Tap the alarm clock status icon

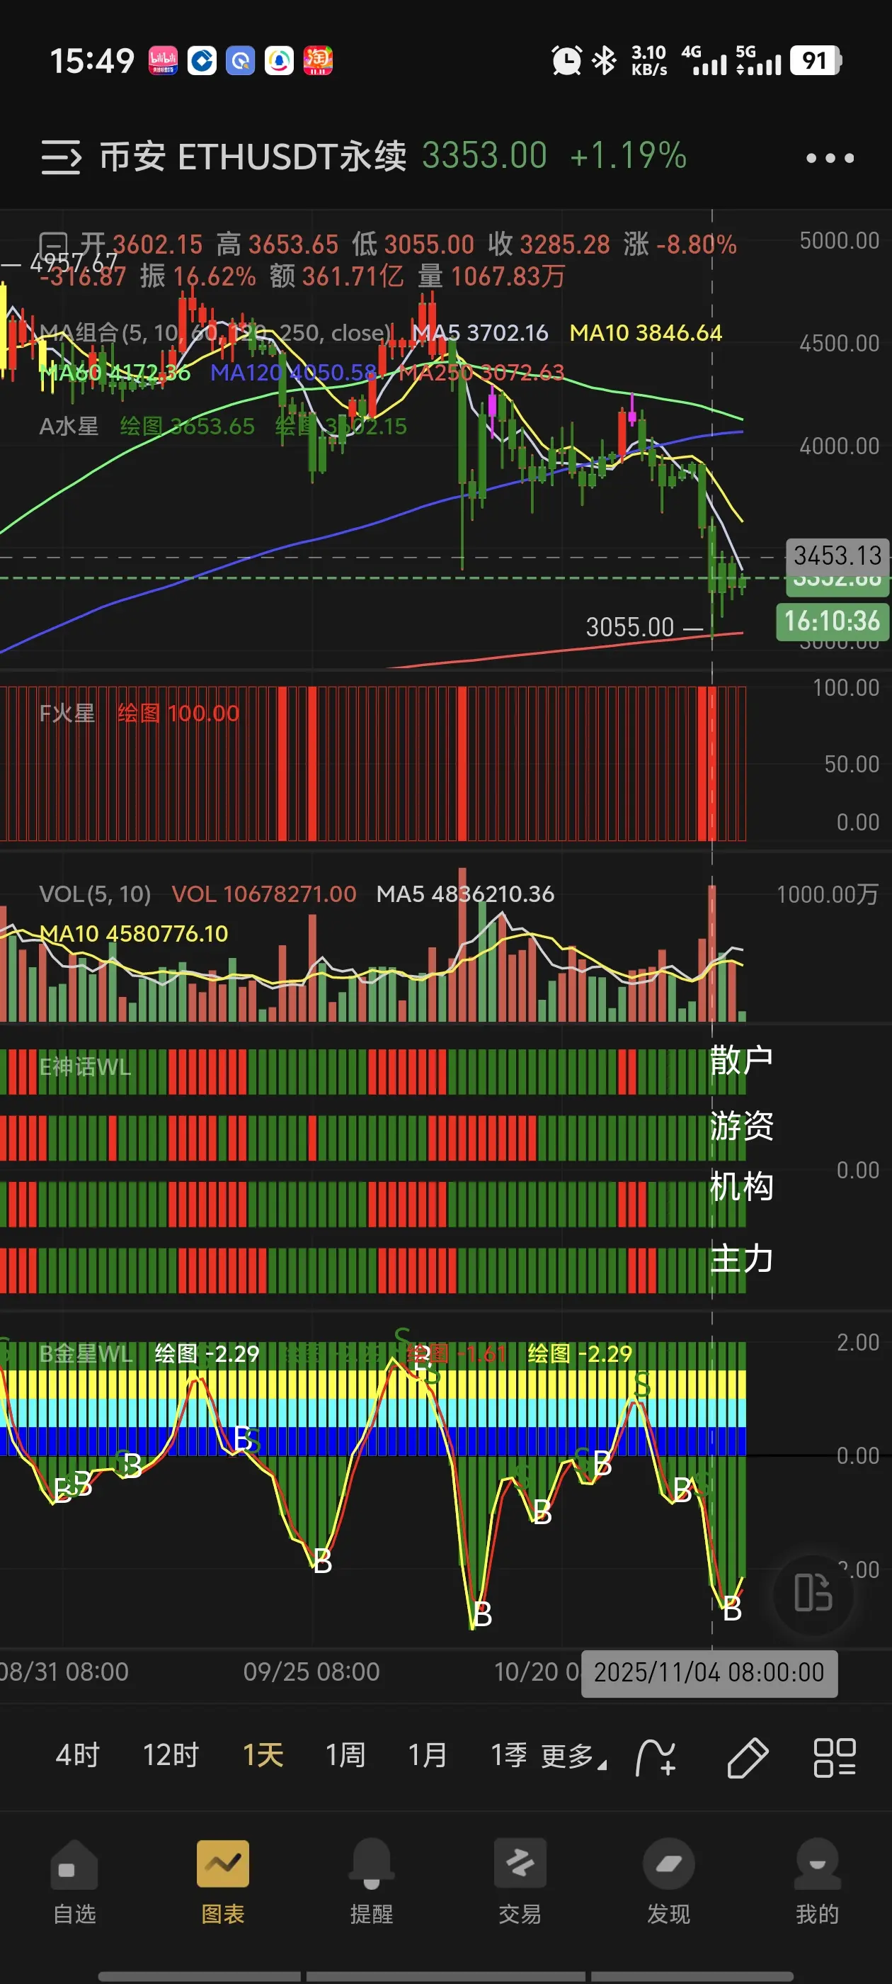click(x=566, y=60)
